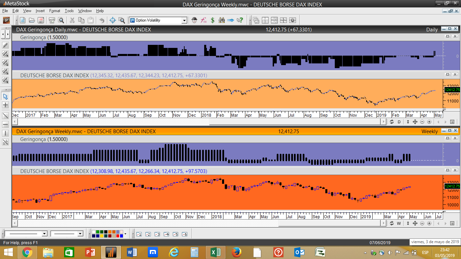This screenshot has width=461, height=259.
Task: Open the Indicator Builder fx icon
Action: tap(204, 20)
